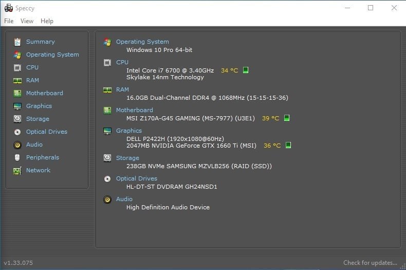
Task: Open Graphics section from sidebar
Action: (39, 106)
